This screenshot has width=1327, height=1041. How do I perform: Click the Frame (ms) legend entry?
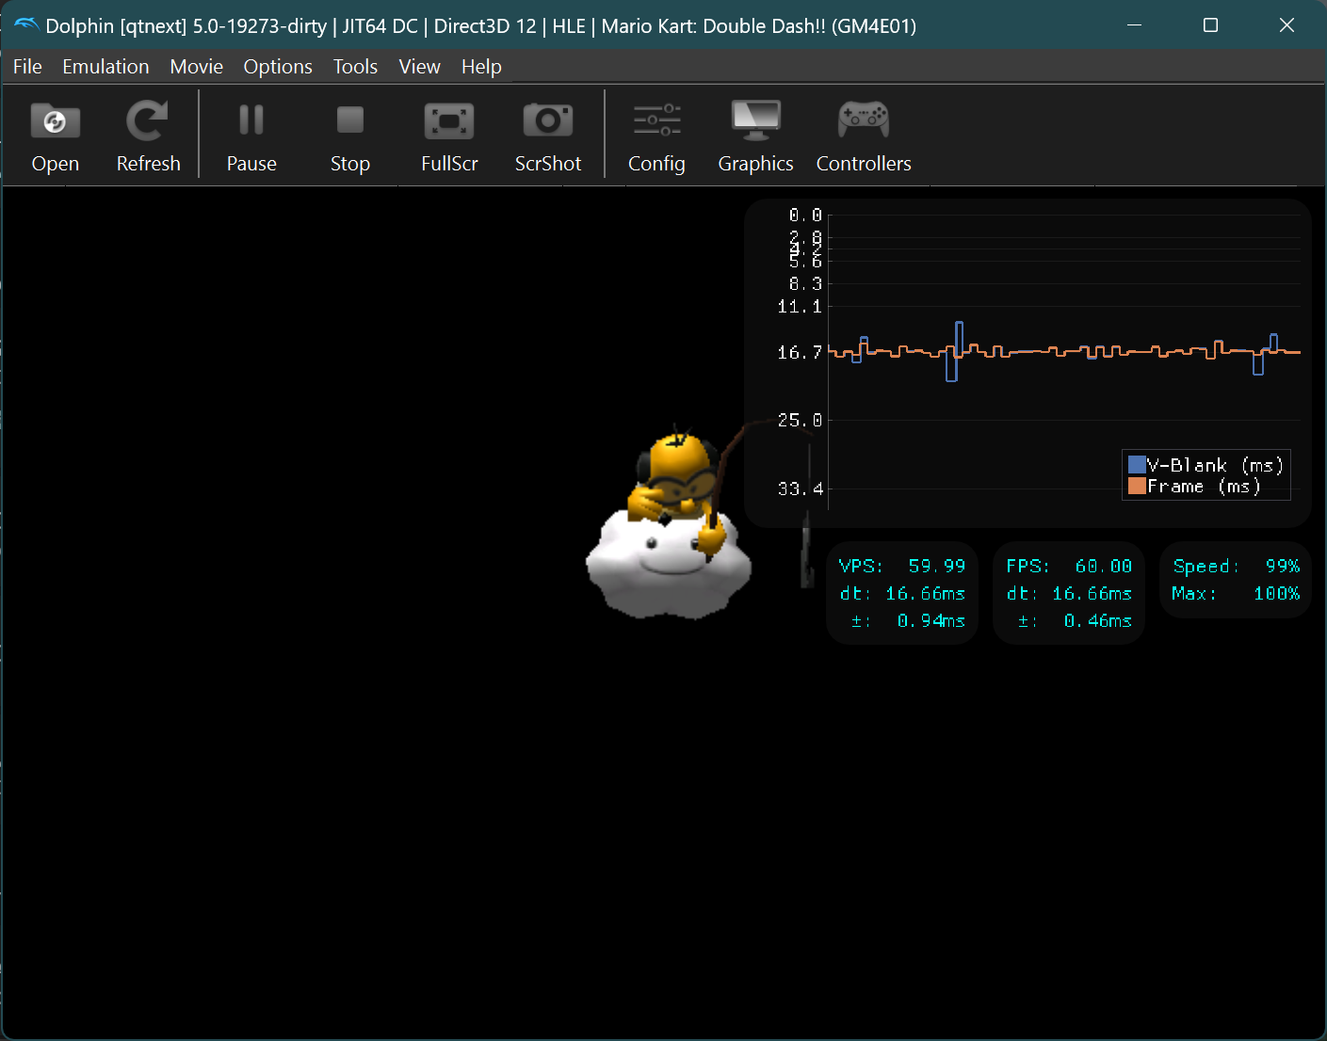pyautogui.click(x=1194, y=487)
